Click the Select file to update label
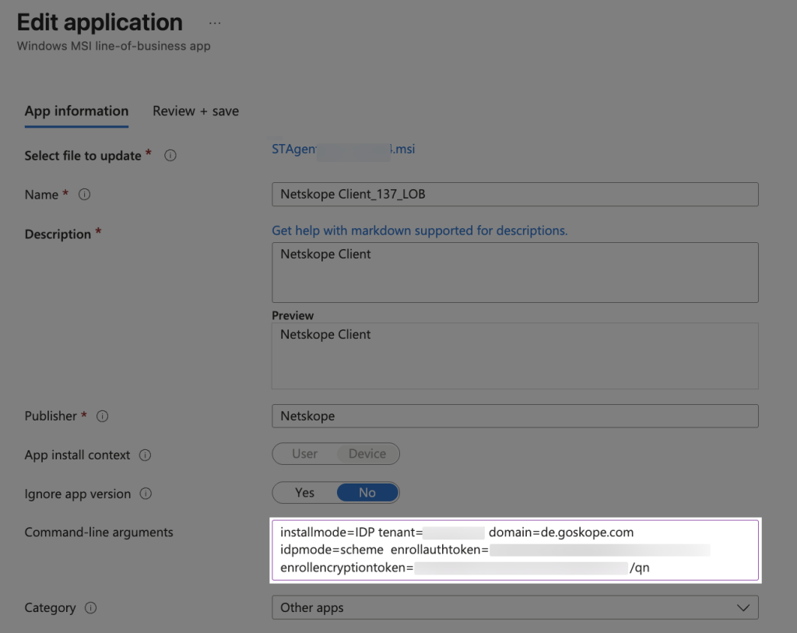797x633 pixels. pyautogui.click(x=83, y=156)
